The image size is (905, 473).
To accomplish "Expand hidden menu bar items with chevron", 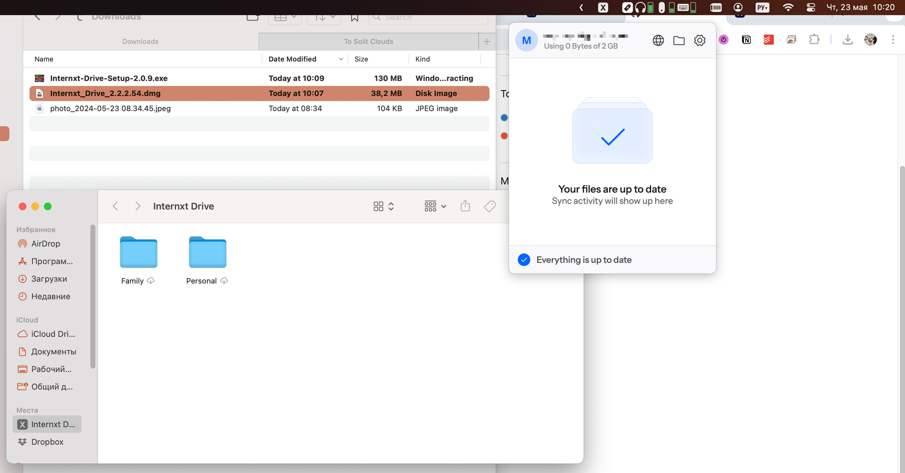I will click(581, 7).
